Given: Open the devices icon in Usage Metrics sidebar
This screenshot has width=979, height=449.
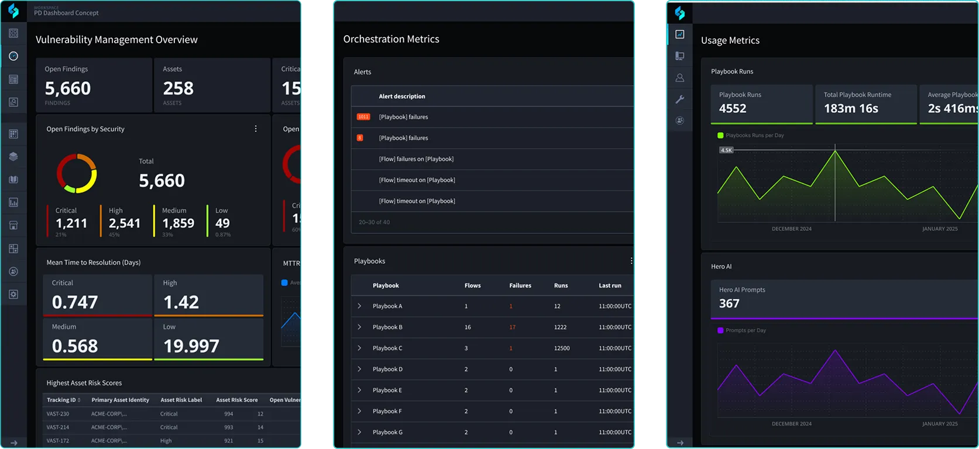Looking at the screenshot, I should tap(679, 56).
